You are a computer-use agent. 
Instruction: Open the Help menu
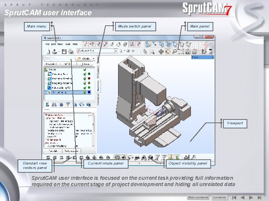(75, 44)
